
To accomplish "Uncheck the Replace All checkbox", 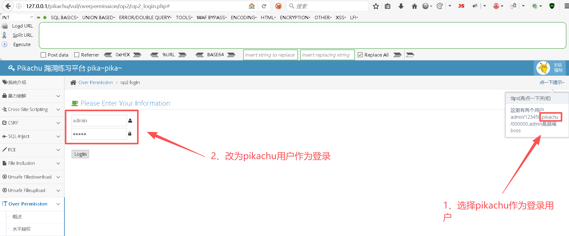I will 360,55.
